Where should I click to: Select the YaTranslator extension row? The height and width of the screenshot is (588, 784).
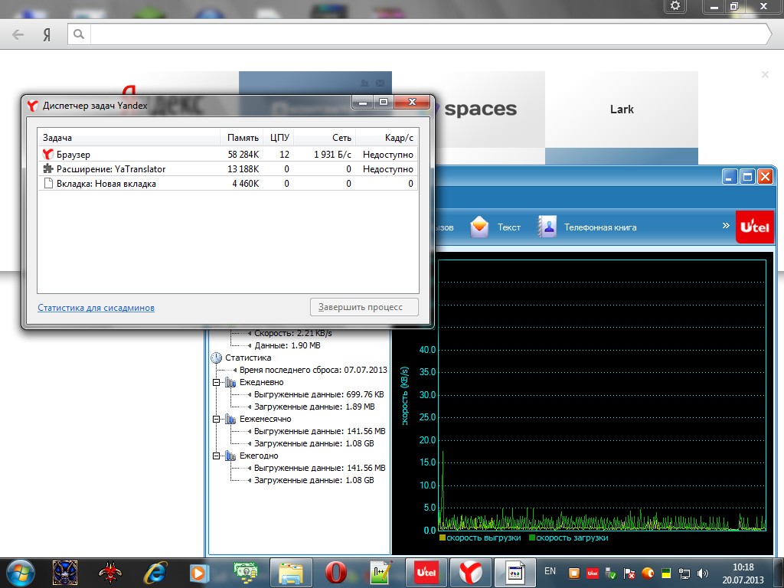pos(110,169)
